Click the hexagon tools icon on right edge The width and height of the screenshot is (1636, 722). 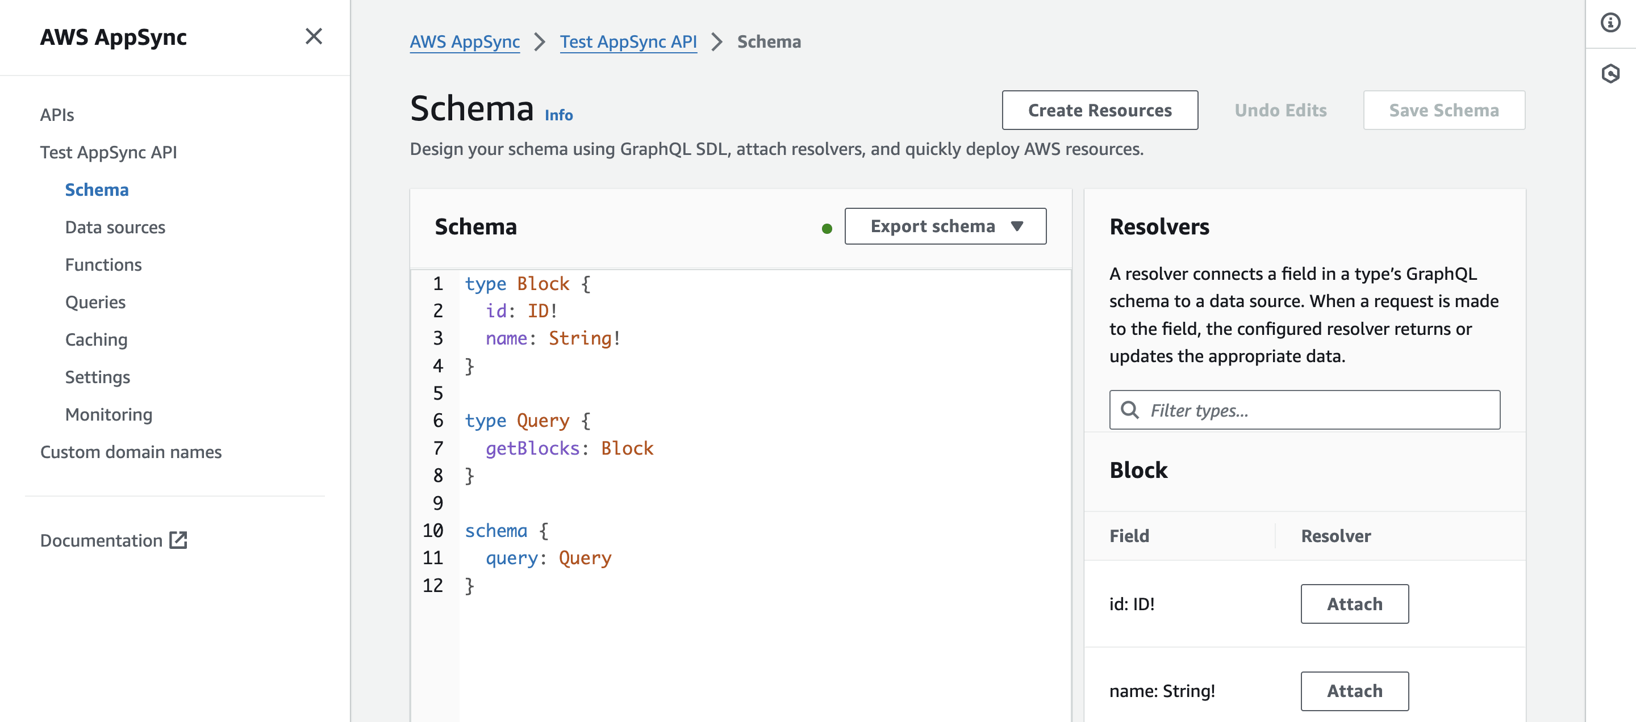tap(1610, 74)
